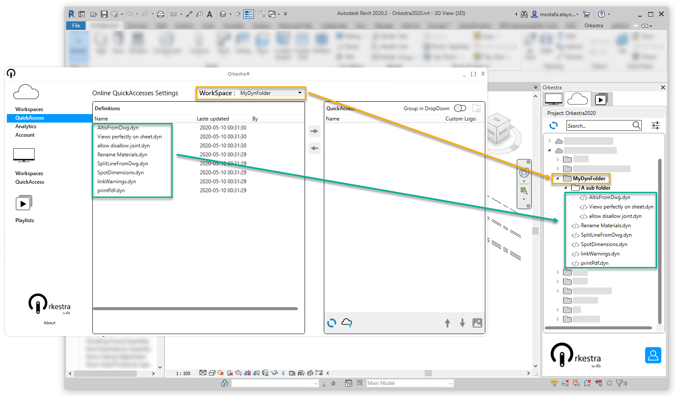Open the Playlists icon in dialog sidebar

(23, 203)
